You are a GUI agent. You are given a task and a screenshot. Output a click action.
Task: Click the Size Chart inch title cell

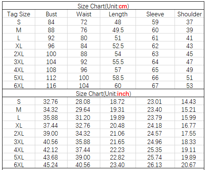click(x=103, y=93)
